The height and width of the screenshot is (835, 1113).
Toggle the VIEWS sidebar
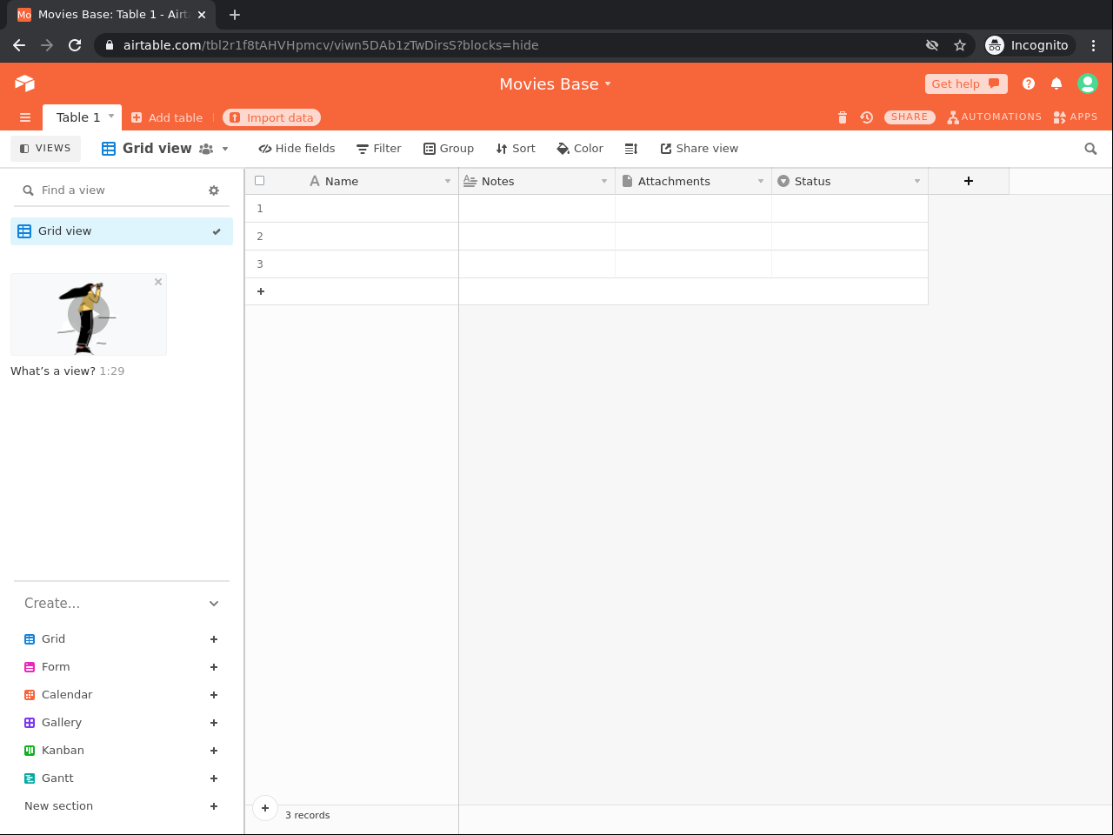pyautogui.click(x=45, y=149)
